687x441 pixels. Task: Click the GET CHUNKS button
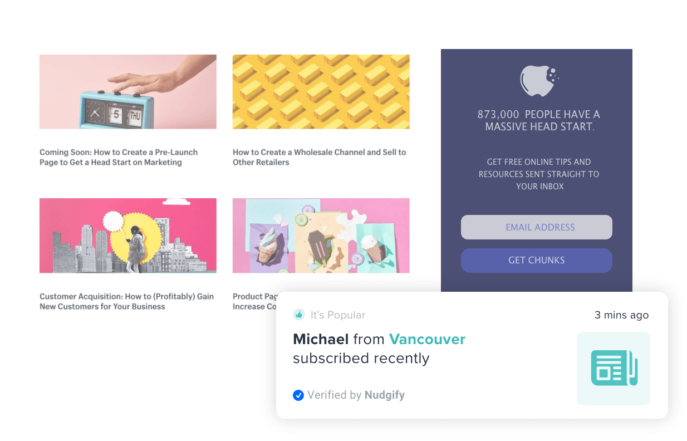tap(537, 260)
